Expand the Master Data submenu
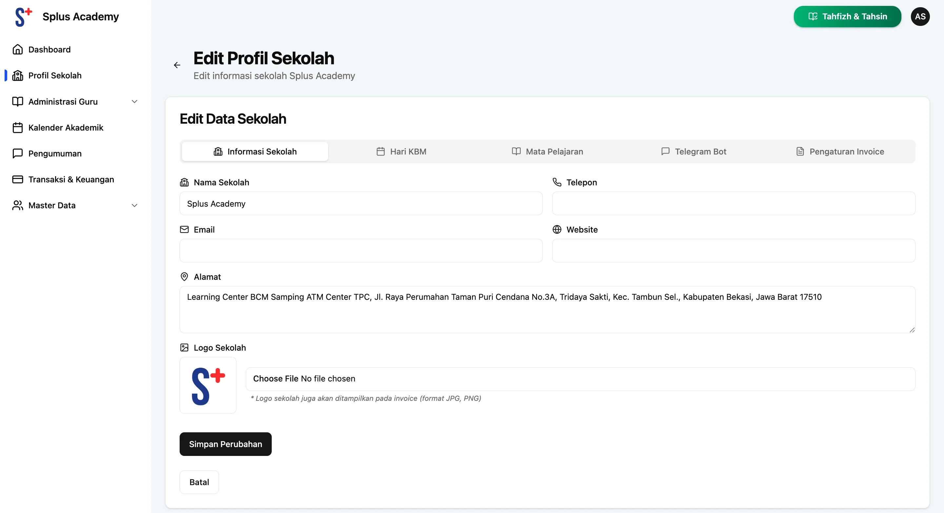Image resolution: width=944 pixels, height=513 pixels. pos(134,205)
